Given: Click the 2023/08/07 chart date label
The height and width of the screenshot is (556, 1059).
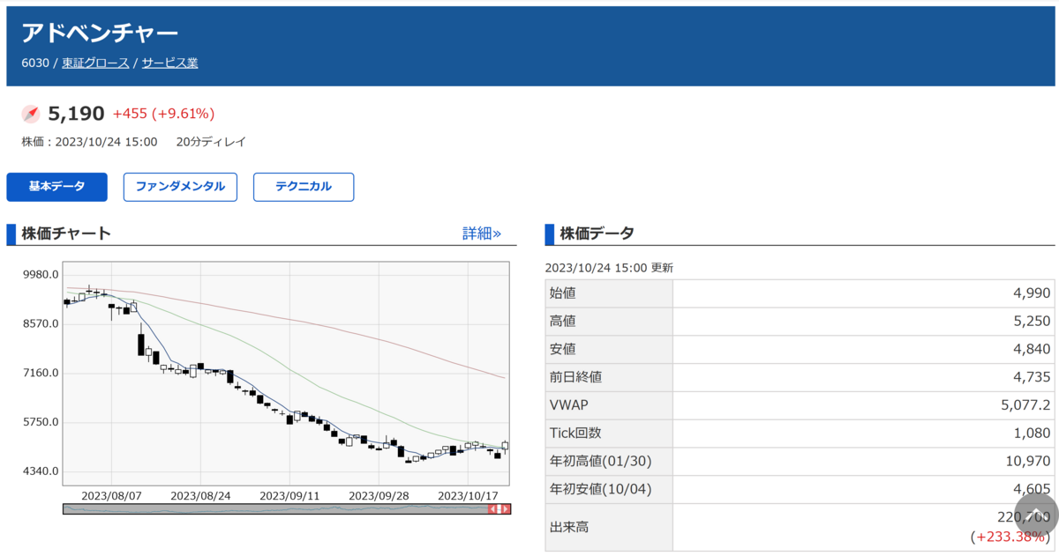Looking at the screenshot, I should click(x=111, y=495).
